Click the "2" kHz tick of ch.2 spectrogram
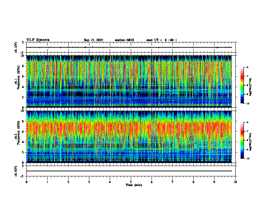The image size is (265, 204). point(23,152)
